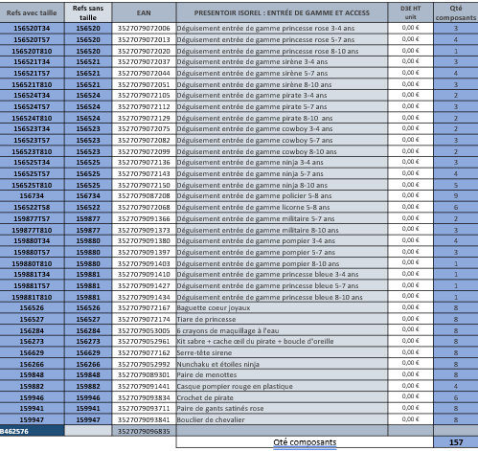
Task: Select 'Kit sabre + cache œil du pirate' cell
Action: tap(282, 341)
